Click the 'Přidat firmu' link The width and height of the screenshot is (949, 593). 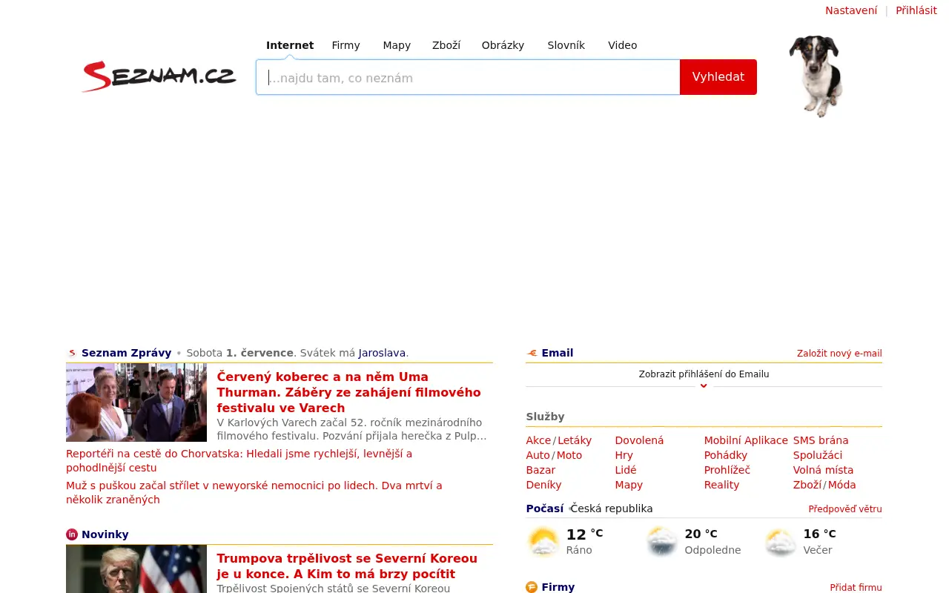pyautogui.click(x=856, y=587)
